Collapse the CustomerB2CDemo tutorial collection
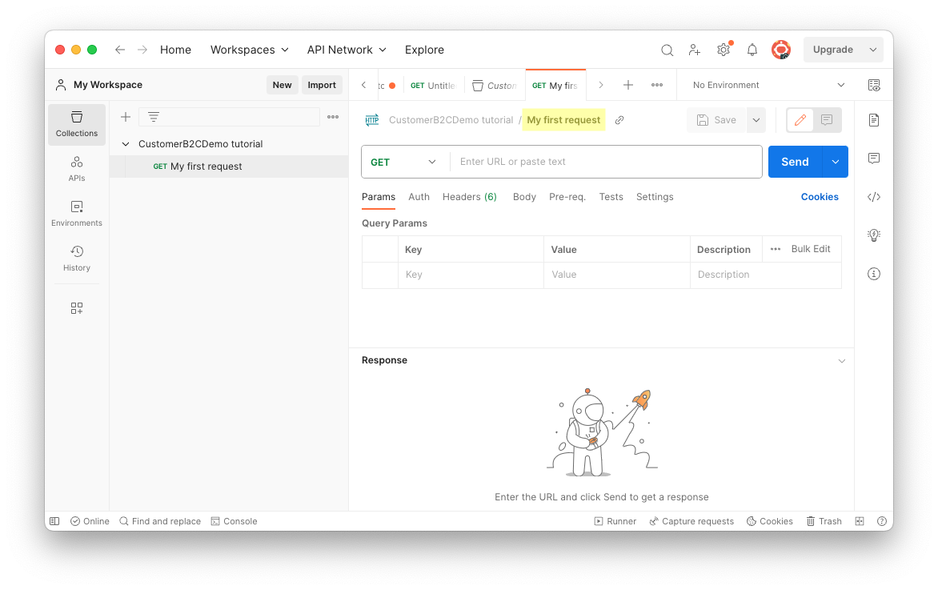The height and width of the screenshot is (590, 938). tap(126, 144)
